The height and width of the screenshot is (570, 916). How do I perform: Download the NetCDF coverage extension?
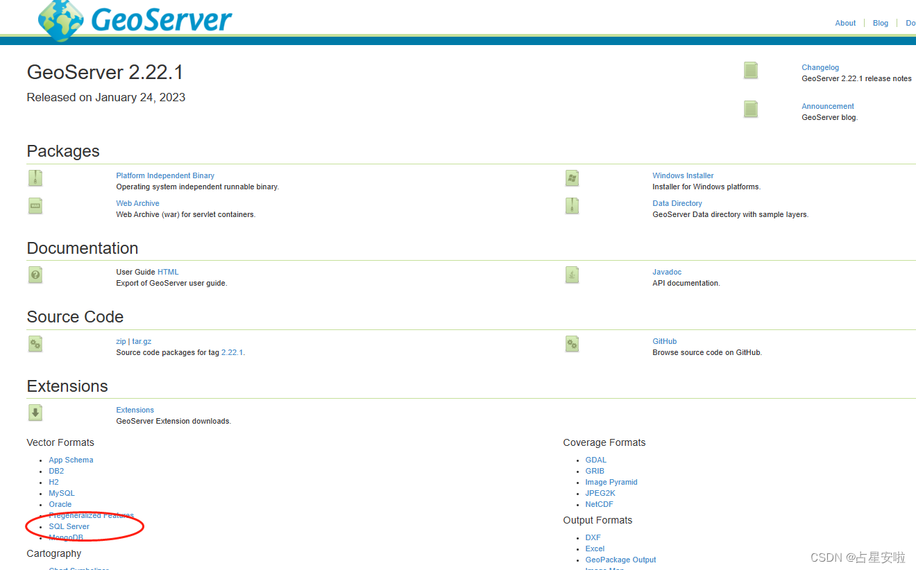point(599,504)
